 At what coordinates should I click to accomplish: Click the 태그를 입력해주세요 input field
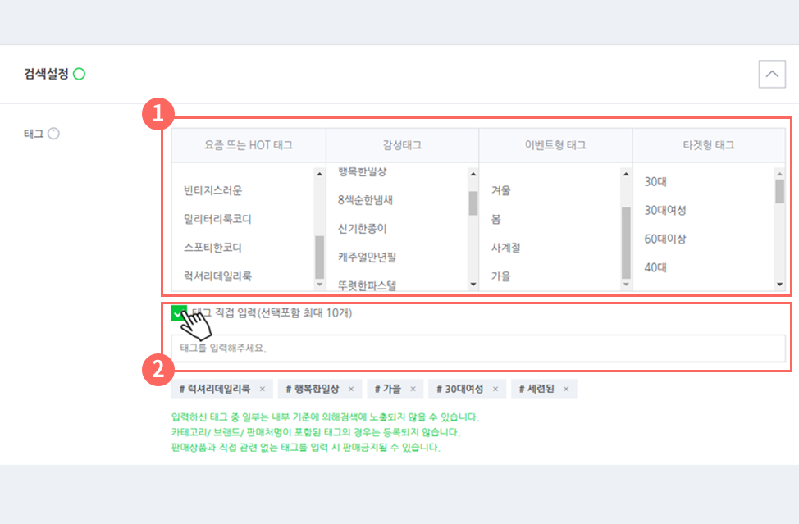click(478, 349)
